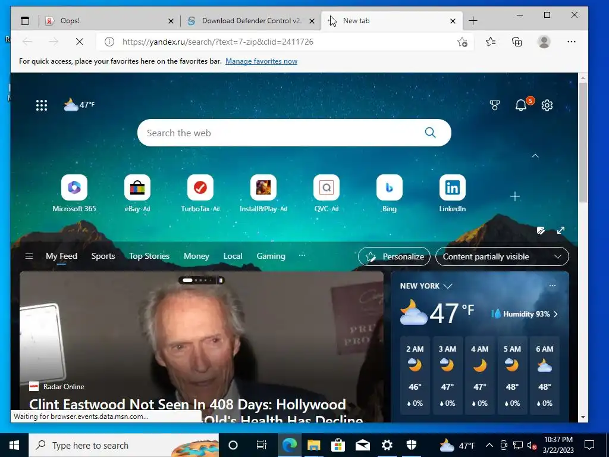Open File Explorer from taskbar
Viewport: 609px width, 457px height.
(313, 445)
